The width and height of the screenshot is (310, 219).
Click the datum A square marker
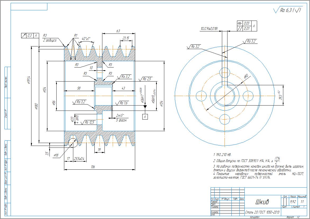(145, 116)
